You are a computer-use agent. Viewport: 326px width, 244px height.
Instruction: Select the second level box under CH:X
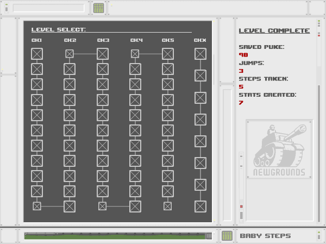coord(200,76)
